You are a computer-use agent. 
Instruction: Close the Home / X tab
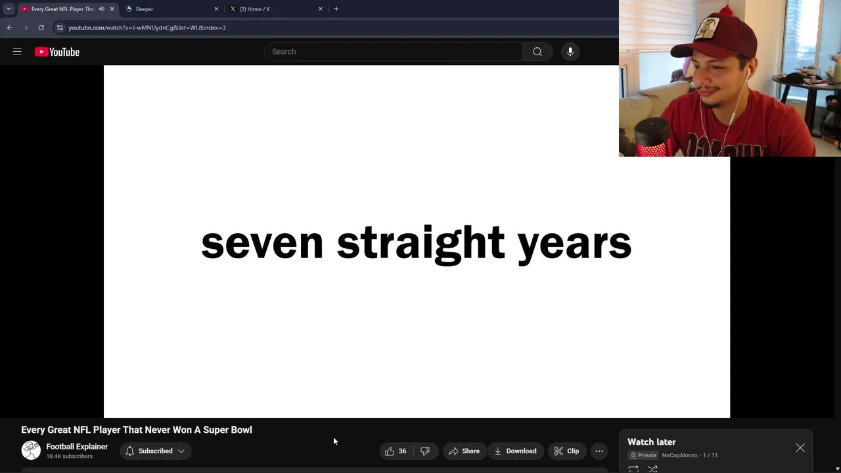pos(321,9)
